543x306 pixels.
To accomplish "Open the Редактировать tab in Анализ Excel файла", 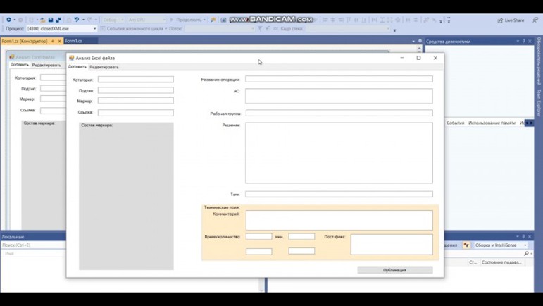I will coord(104,67).
